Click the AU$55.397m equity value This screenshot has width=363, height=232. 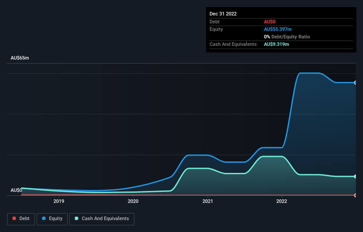click(278, 29)
